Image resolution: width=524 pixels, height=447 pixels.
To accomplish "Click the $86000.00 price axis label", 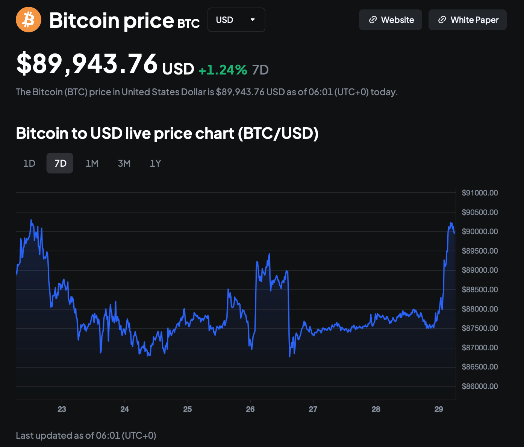I will point(480,386).
